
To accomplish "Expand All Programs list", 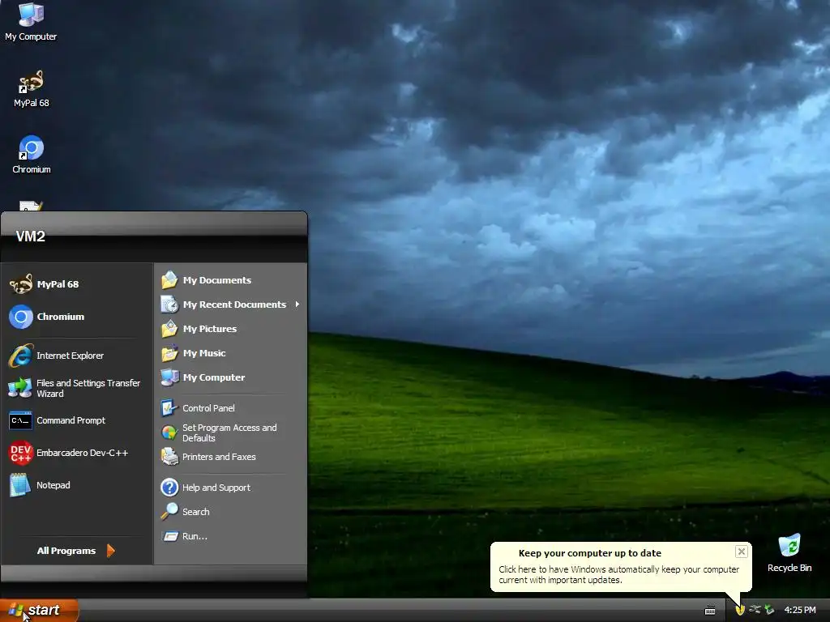I will tap(75, 551).
